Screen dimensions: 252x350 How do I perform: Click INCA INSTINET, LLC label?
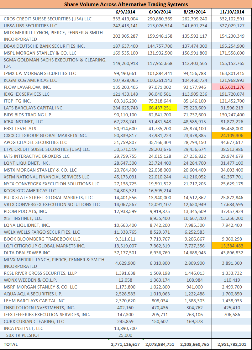click(x=24, y=329)
